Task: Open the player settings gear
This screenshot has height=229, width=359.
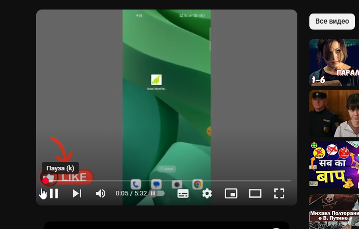Action: [x=207, y=193]
